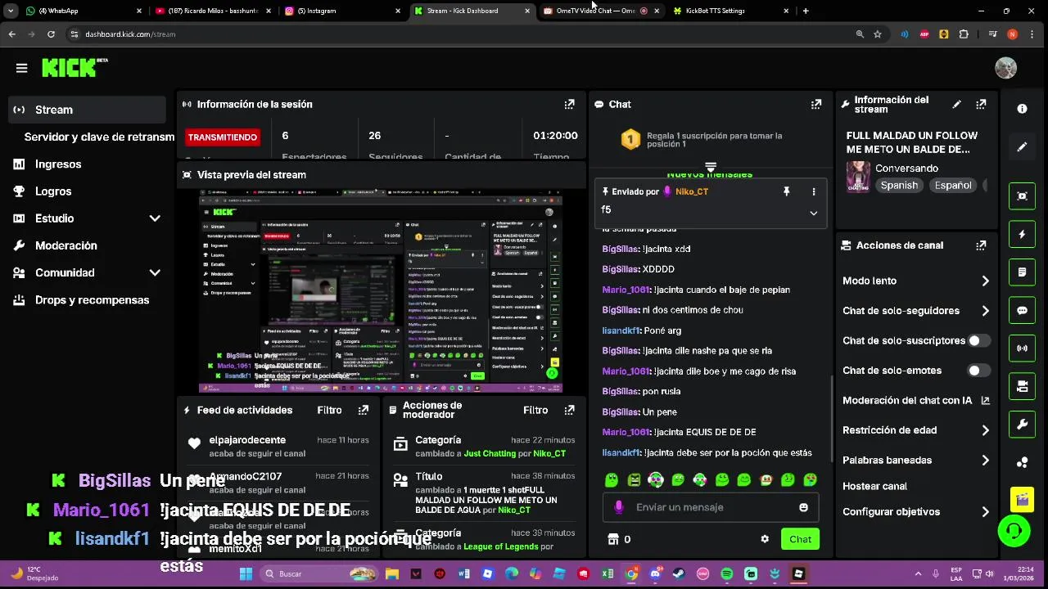Open Moderación del chat con IA link
This screenshot has width=1048, height=589.
(x=916, y=400)
